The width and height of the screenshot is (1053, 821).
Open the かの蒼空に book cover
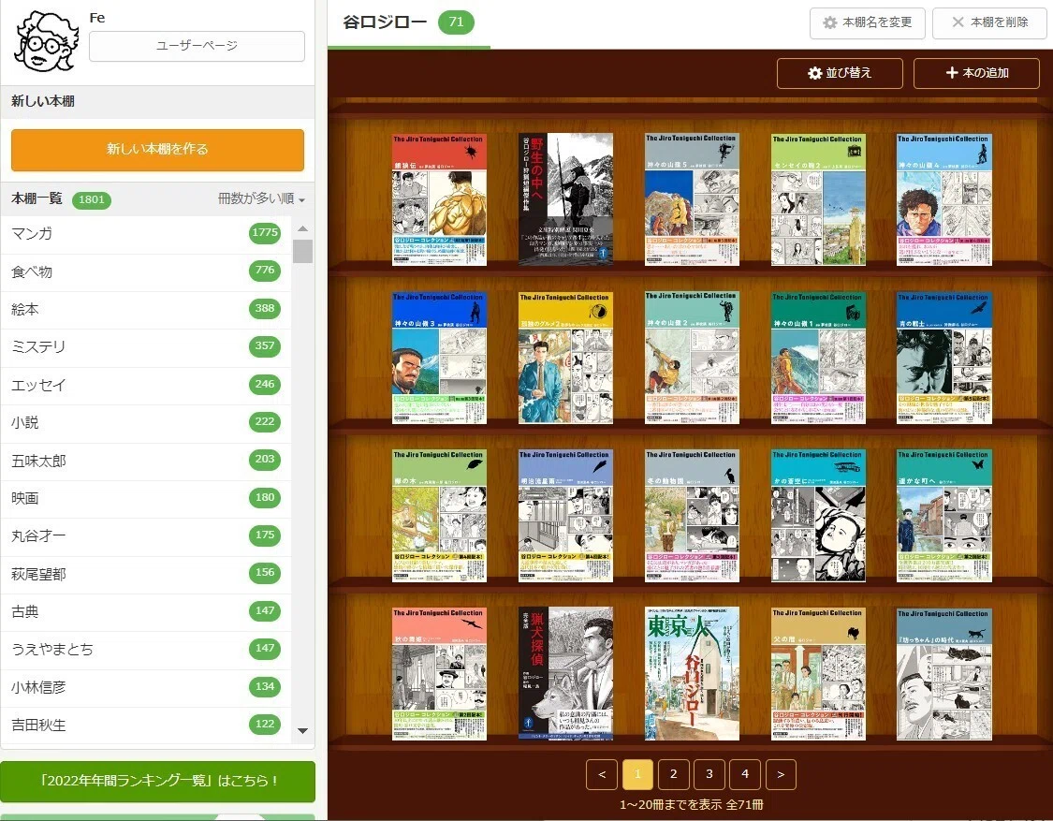click(818, 516)
